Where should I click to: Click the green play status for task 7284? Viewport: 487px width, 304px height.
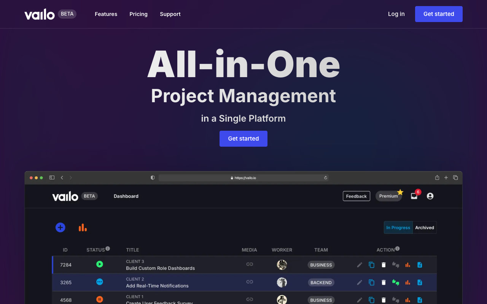(100, 264)
